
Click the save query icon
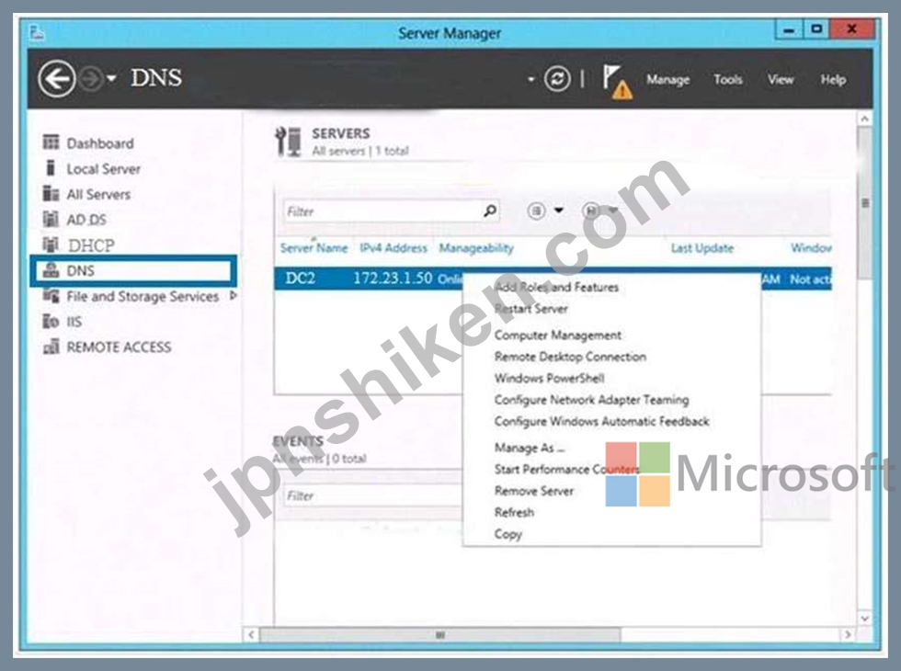(x=591, y=210)
